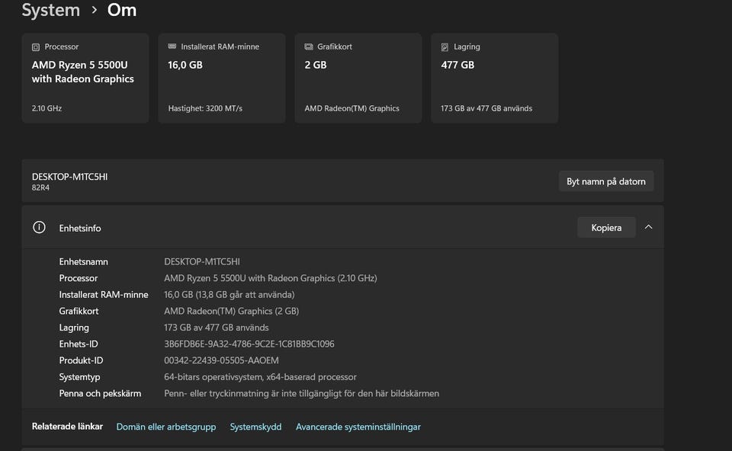This screenshot has height=451, width=732.
Task: Click '16,0 GB (13,8 GB går att använda)' text
Action: pos(230,295)
